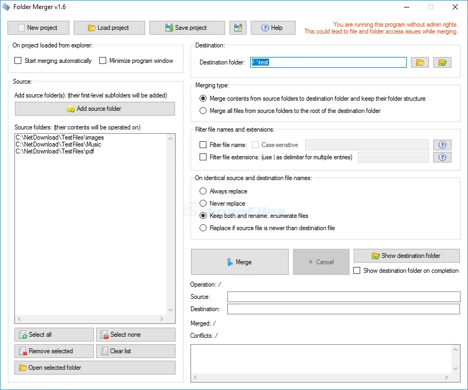Screen dimensions: 468x390
Task: Click the save-as disk icon button
Action: pyautogui.click(x=238, y=28)
